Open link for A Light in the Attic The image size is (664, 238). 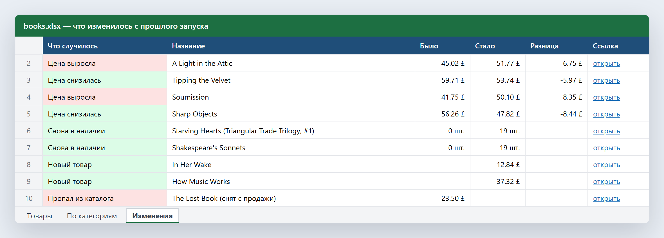coord(606,64)
